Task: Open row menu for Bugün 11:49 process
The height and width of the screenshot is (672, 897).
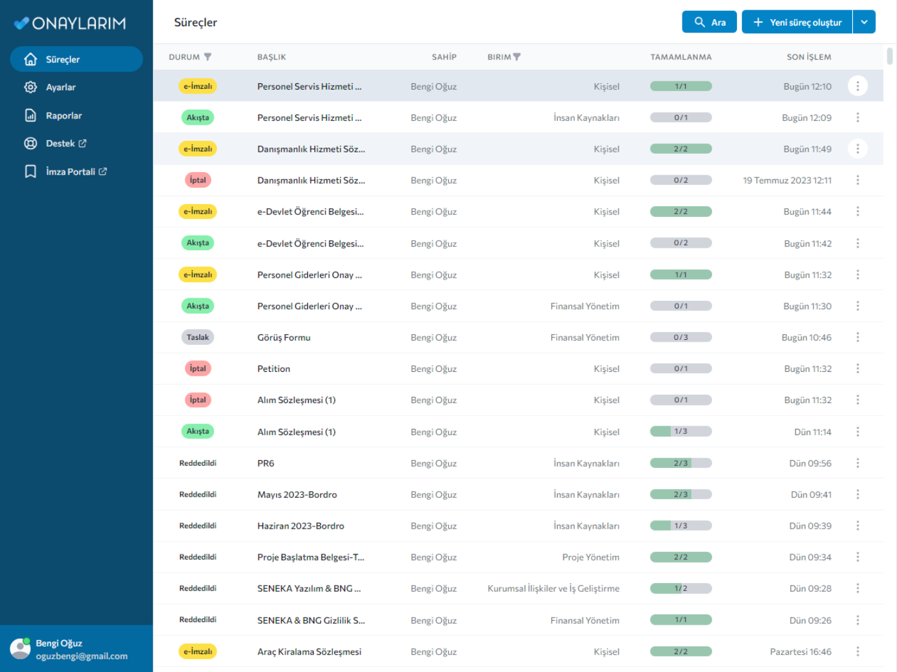Action: coord(857,148)
